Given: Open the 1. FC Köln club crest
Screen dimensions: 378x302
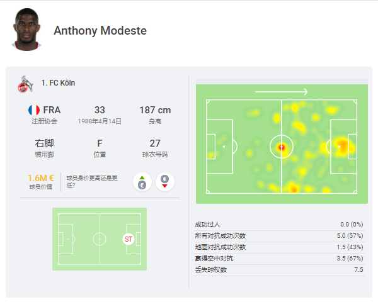Looking at the screenshot, I should [25, 84].
